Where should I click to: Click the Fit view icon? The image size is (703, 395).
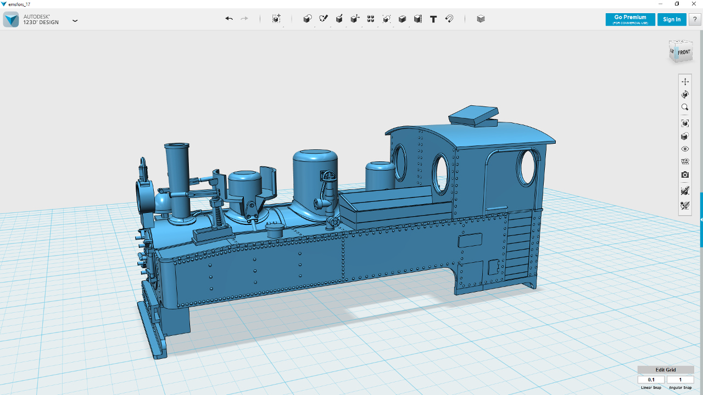[x=685, y=123]
